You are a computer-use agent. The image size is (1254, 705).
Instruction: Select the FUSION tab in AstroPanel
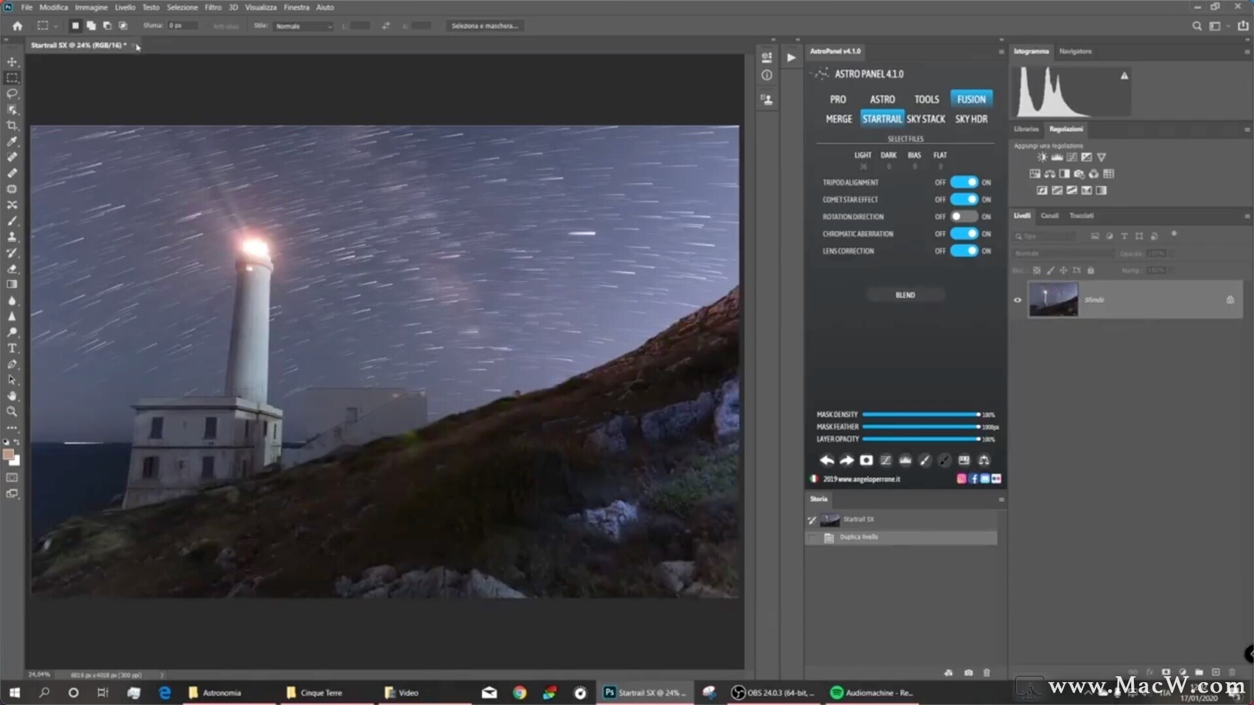click(x=971, y=99)
